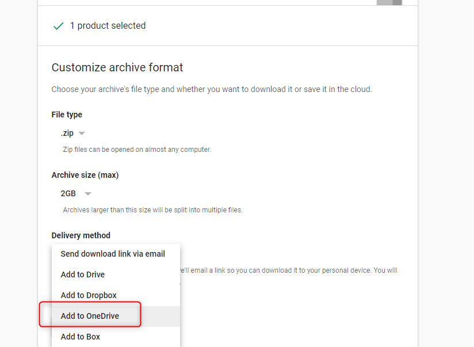Click the Customize archive format heading

click(117, 67)
